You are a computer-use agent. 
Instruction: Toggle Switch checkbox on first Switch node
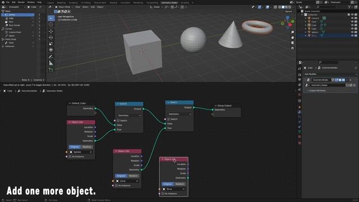point(118,121)
